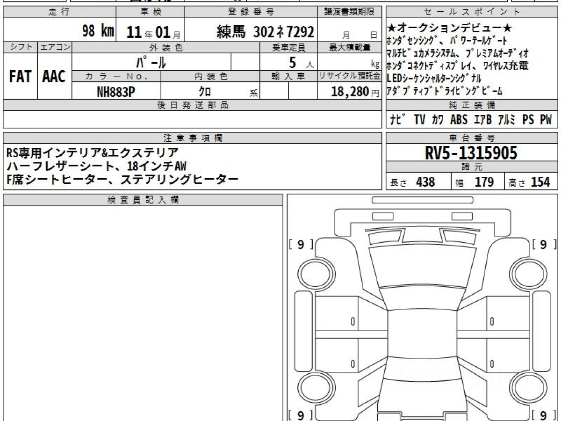The height and width of the screenshot is (421, 561).
Task: Click the シフト label
Action: coord(20,47)
